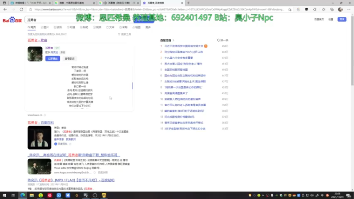Image resolution: width=354 pixels, height=199 pixels.
Task: Open hot search item number 9
Action: (x=176, y=93)
